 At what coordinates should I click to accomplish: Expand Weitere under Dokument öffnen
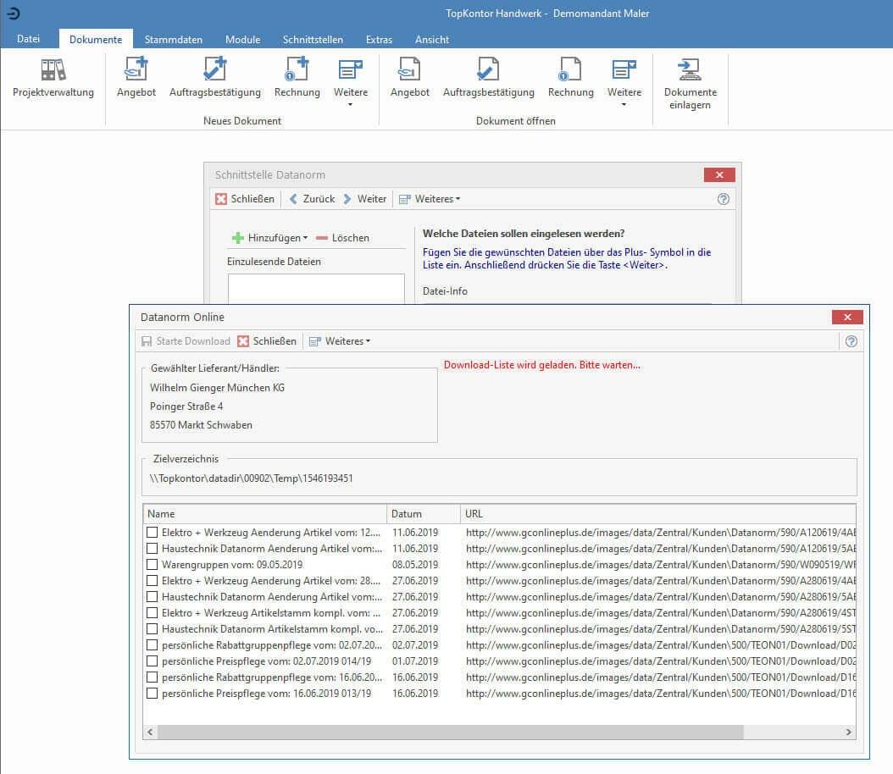click(624, 82)
